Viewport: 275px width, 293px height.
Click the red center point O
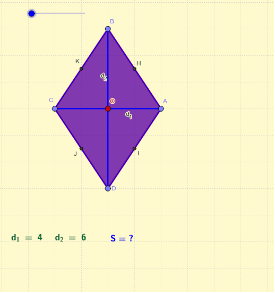tap(108, 109)
